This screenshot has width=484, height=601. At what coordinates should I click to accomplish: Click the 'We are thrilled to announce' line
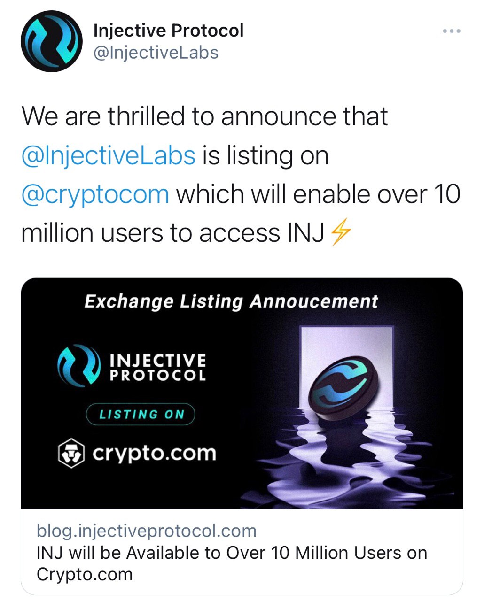click(205, 116)
